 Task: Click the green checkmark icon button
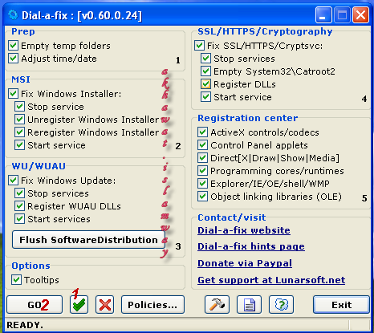79,304
